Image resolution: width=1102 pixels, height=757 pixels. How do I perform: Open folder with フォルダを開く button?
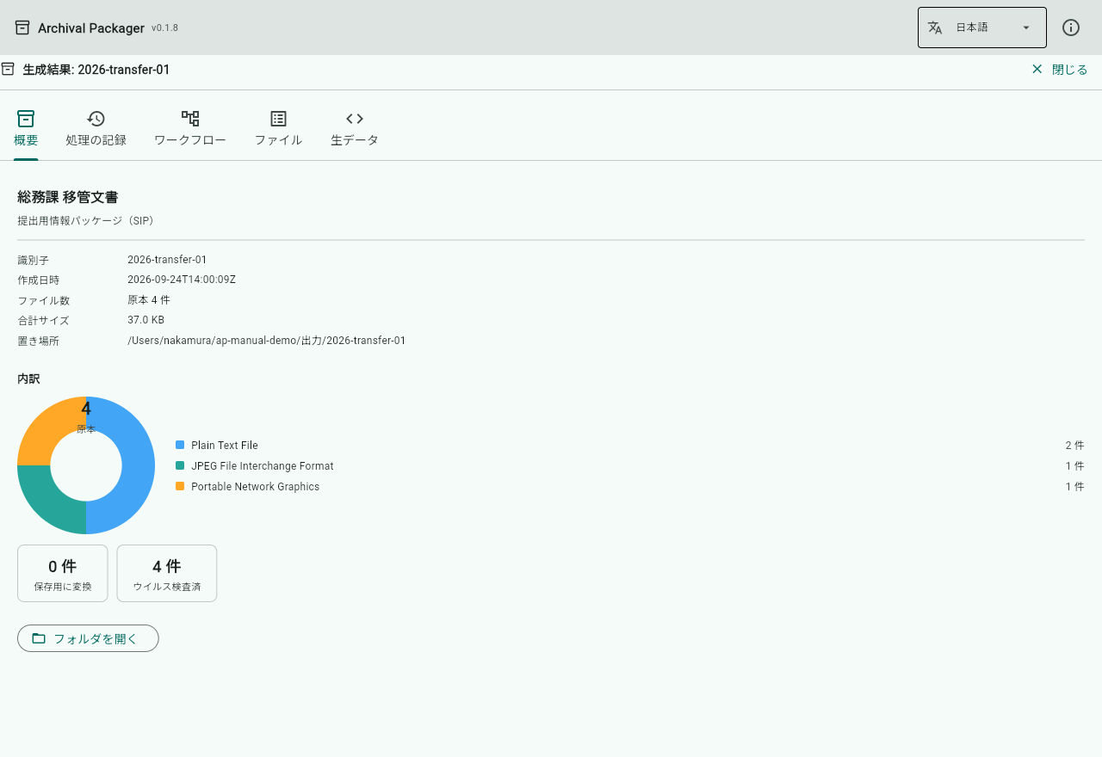88,638
